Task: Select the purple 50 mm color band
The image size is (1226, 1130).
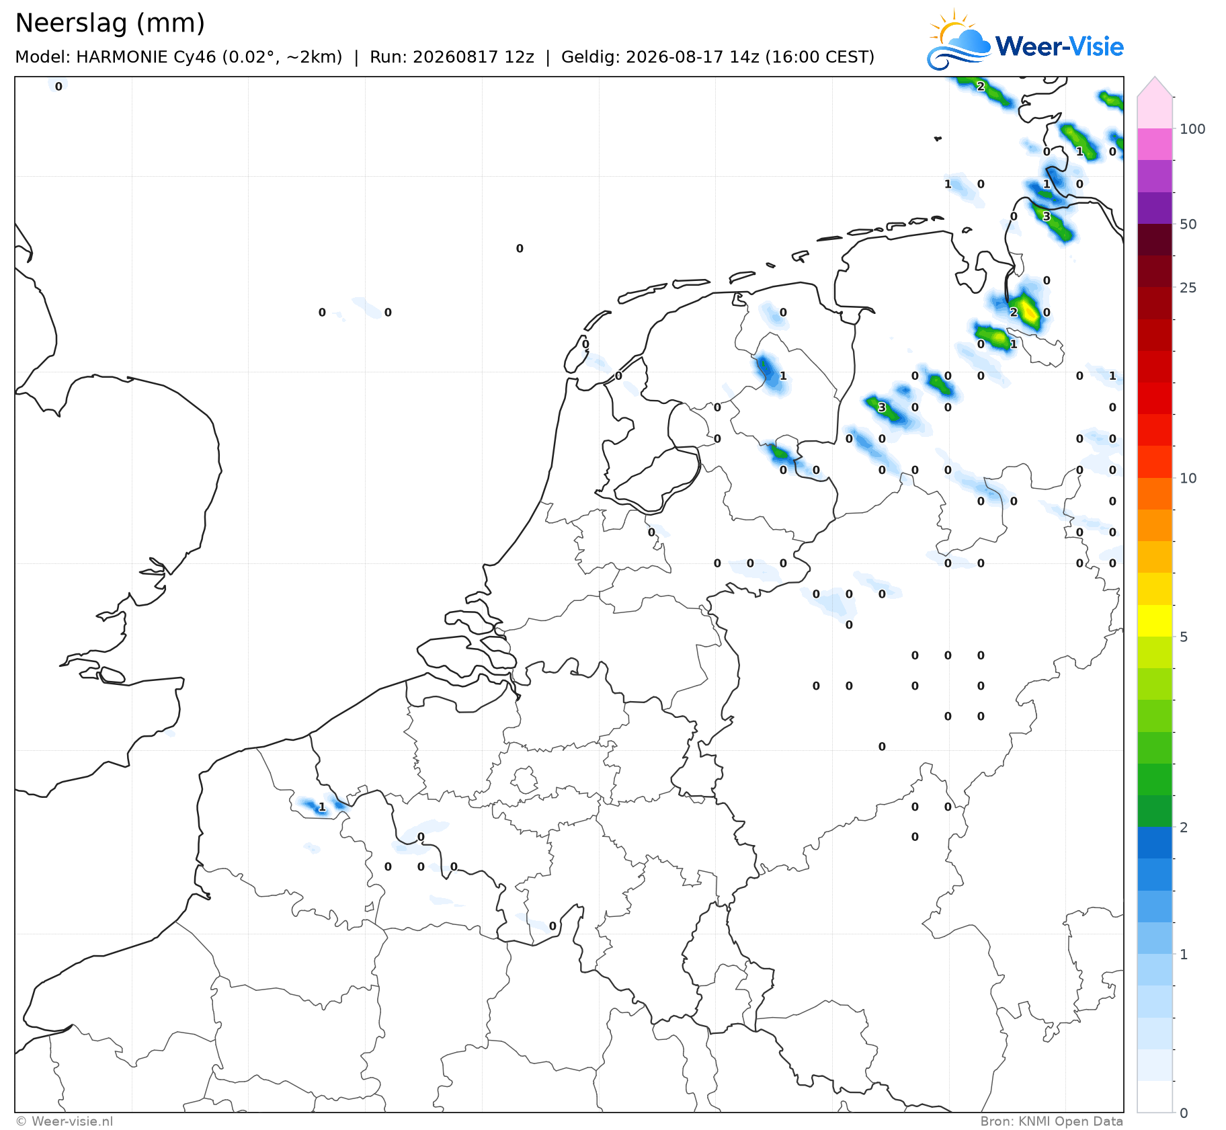Action: coord(1155,208)
